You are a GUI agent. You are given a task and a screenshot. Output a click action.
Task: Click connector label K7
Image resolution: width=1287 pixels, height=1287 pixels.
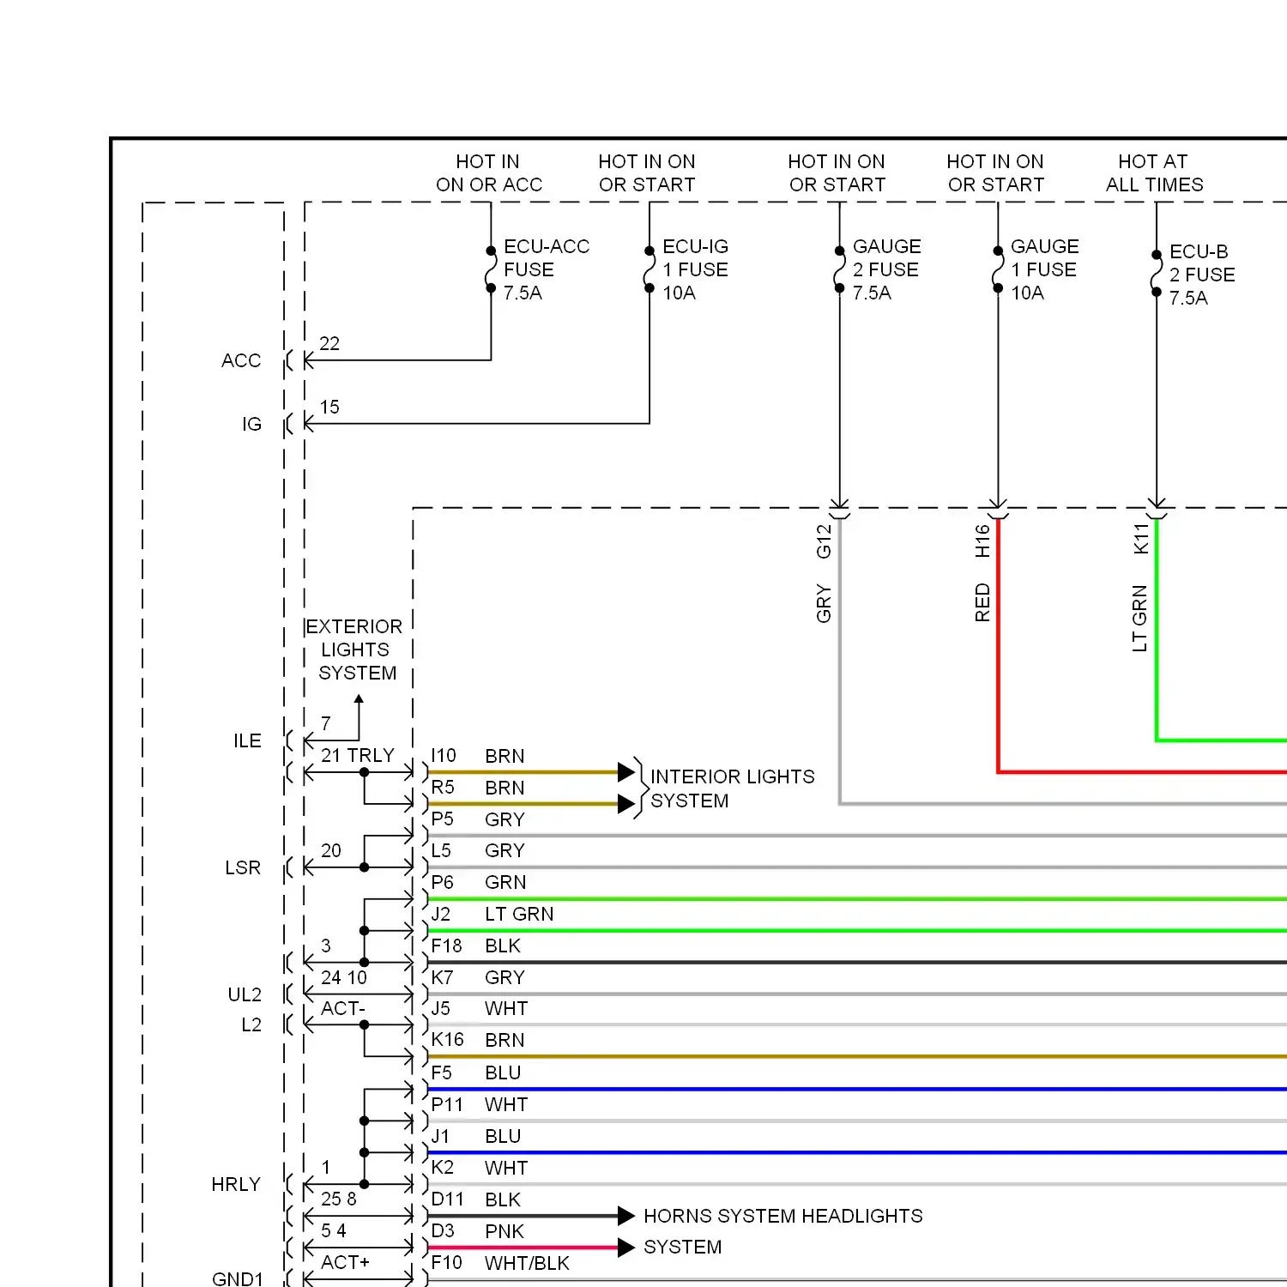click(443, 977)
